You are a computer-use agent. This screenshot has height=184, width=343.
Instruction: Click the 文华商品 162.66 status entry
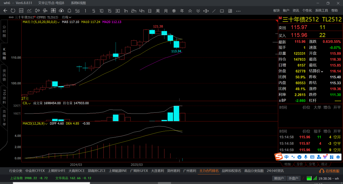[73, 178]
